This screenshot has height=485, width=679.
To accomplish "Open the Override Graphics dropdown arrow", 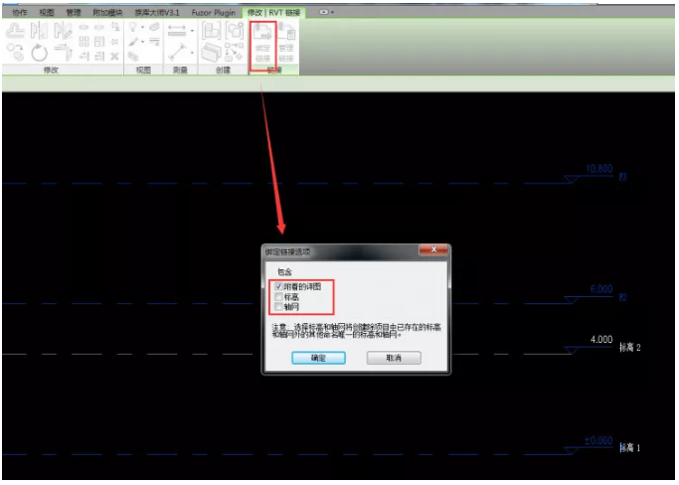I will click(142, 42).
